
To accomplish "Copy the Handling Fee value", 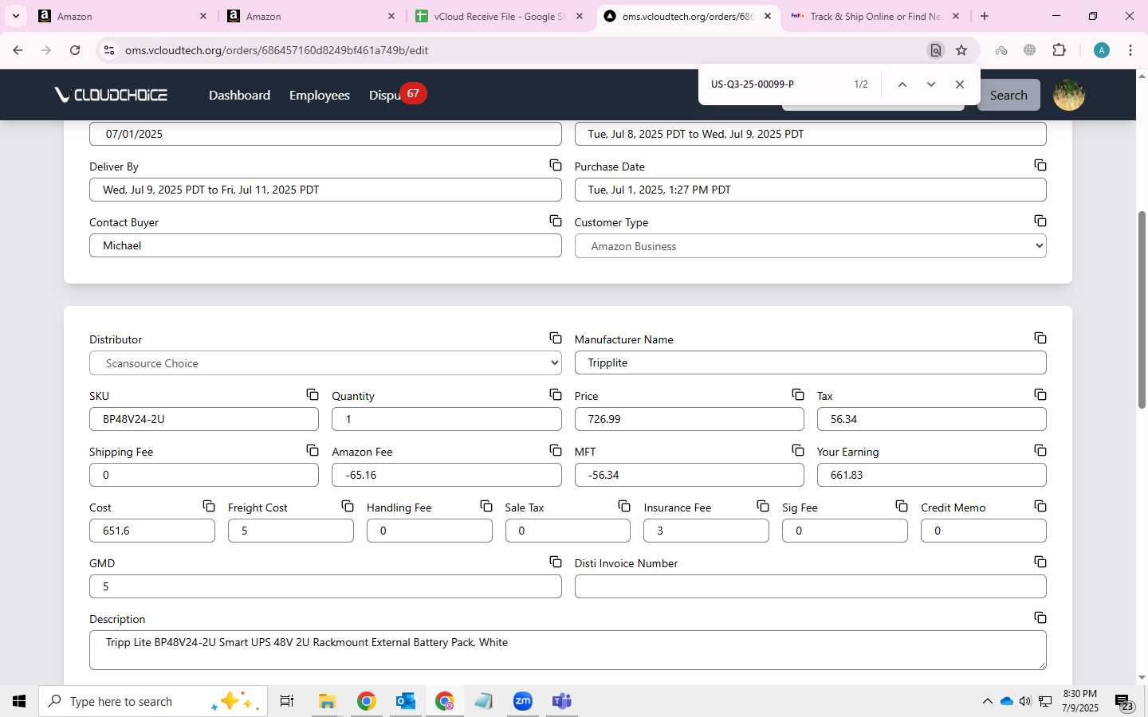I will [x=486, y=506].
